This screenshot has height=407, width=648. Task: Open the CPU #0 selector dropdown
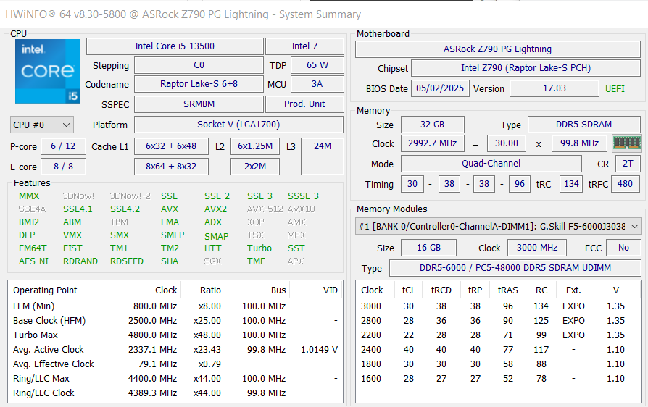[42, 125]
